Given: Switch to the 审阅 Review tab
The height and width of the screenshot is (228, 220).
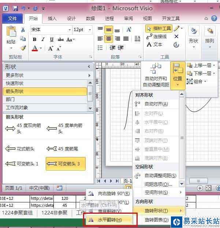Looking at the screenshot, I should click(x=128, y=18).
